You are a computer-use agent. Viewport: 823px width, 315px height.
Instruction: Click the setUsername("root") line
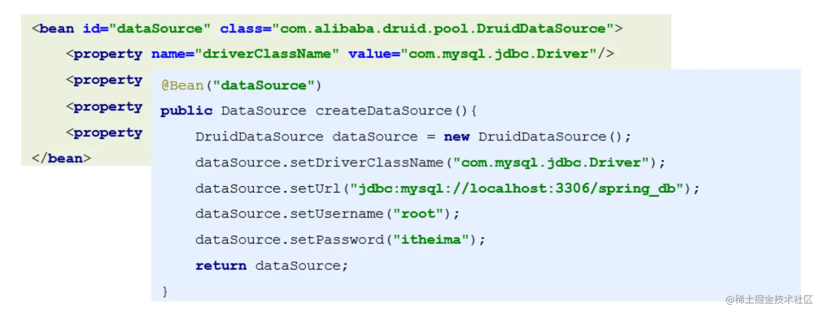click(328, 214)
